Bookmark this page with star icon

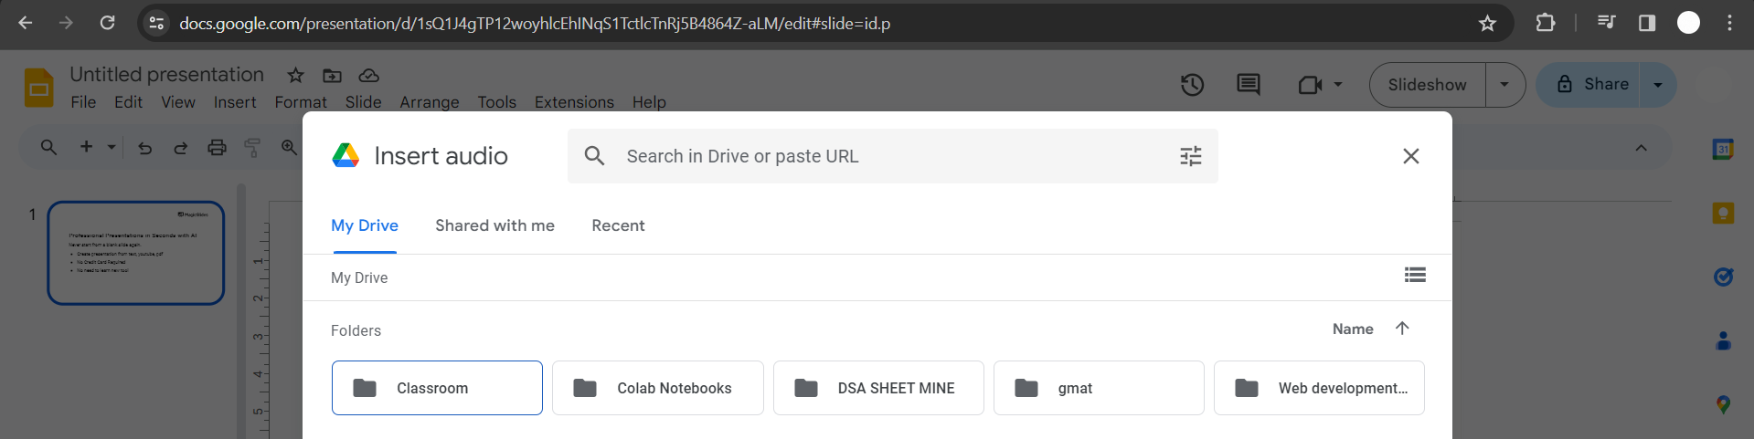(1487, 23)
